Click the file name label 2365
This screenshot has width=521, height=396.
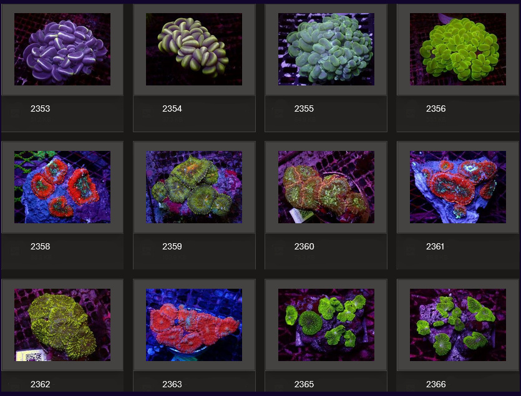(x=304, y=384)
